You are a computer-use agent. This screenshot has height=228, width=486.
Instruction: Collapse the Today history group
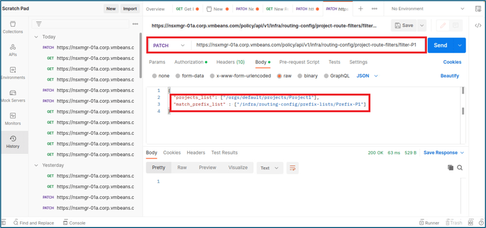tap(36, 37)
